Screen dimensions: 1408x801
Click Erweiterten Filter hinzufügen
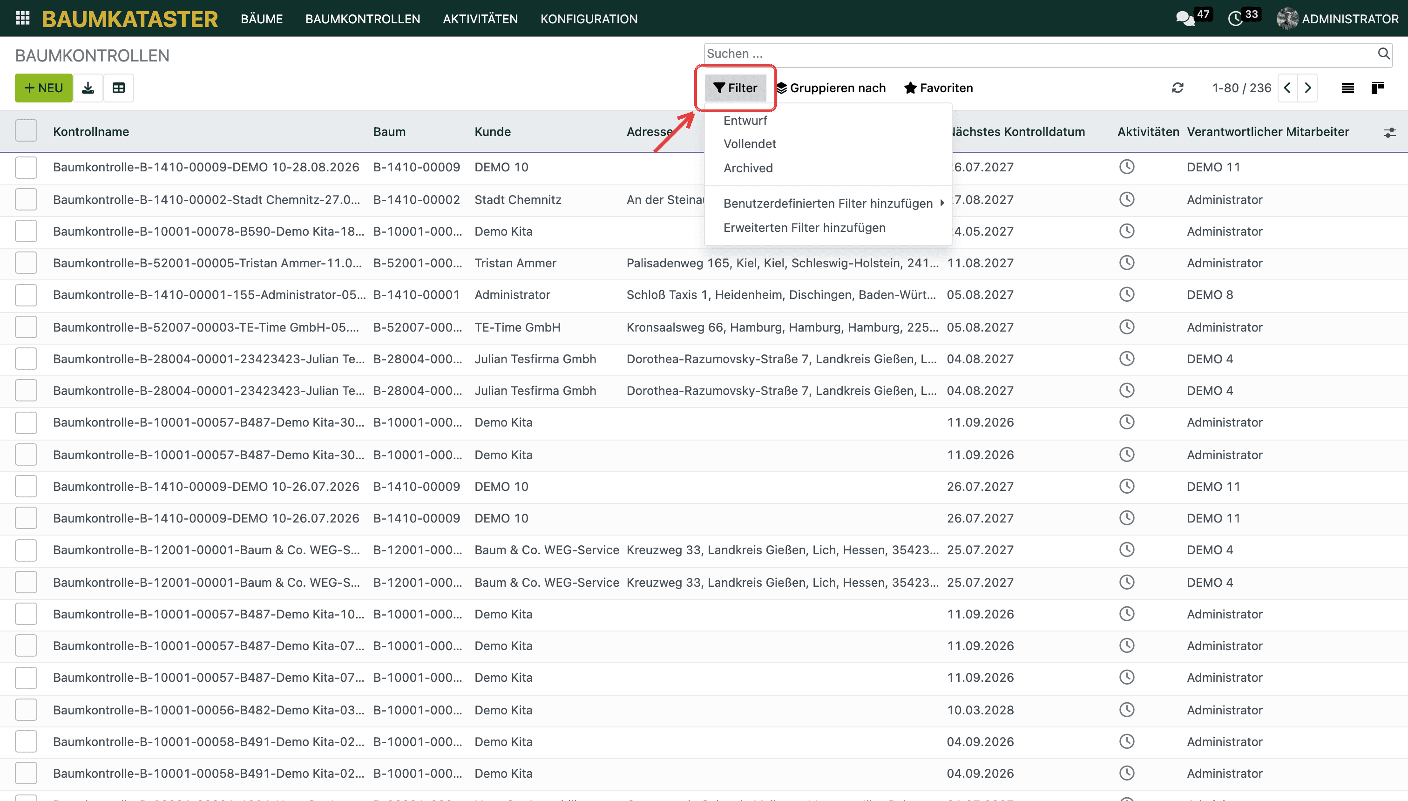[804, 227]
